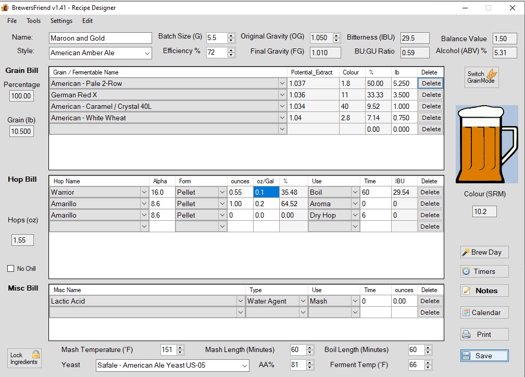
Task: Expand the Warrior hop name dropdown
Action: point(144,192)
